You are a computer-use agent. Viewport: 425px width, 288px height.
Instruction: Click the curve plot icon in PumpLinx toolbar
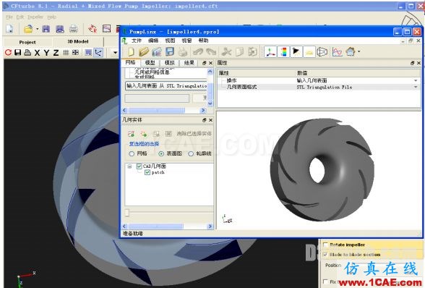click(x=337, y=51)
